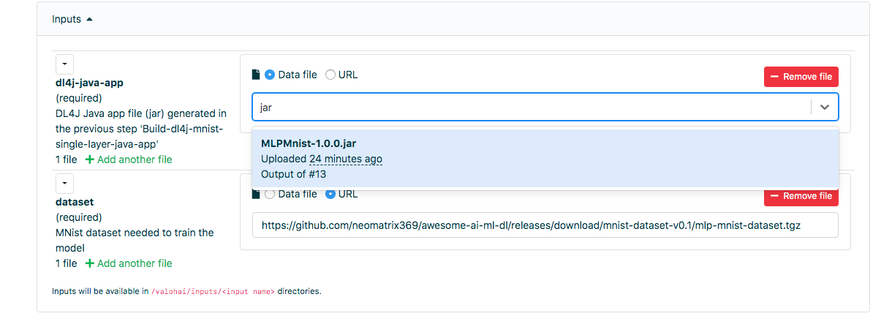892x316 pixels.
Task: Click the jar search input field
Action: pyautogui.click(x=532, y=107)
